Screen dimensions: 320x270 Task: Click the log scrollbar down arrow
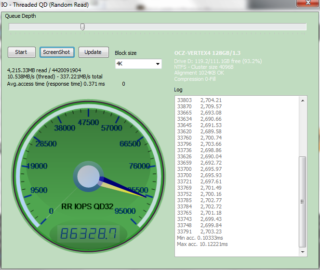302,251
